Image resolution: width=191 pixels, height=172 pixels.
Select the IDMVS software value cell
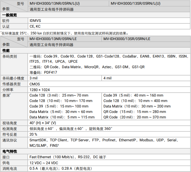point(35,21)
